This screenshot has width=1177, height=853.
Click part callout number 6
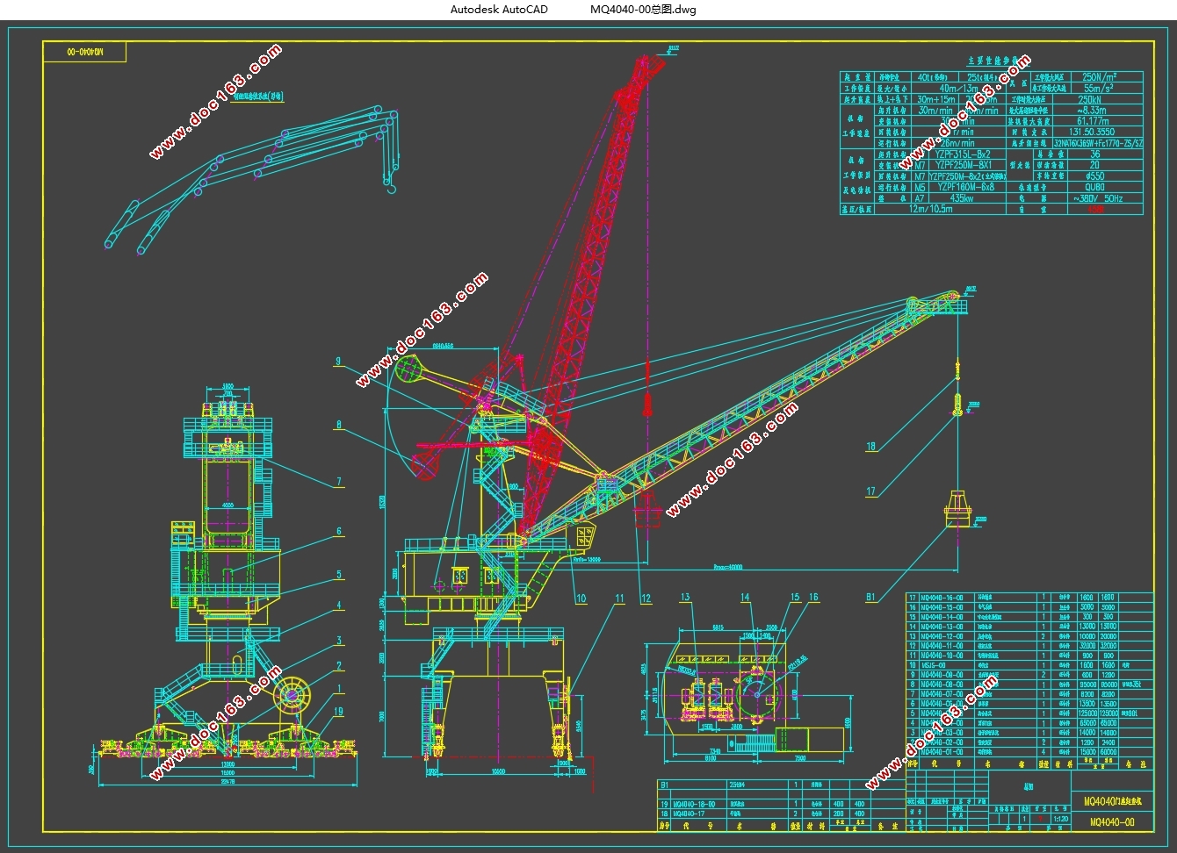click(x=338, y=532)
